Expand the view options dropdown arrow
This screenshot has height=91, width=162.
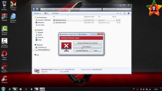pos(120,13)
